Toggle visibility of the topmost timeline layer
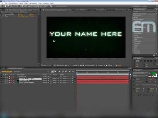Viewport: 158px width, 118px height. coord(2,77)
